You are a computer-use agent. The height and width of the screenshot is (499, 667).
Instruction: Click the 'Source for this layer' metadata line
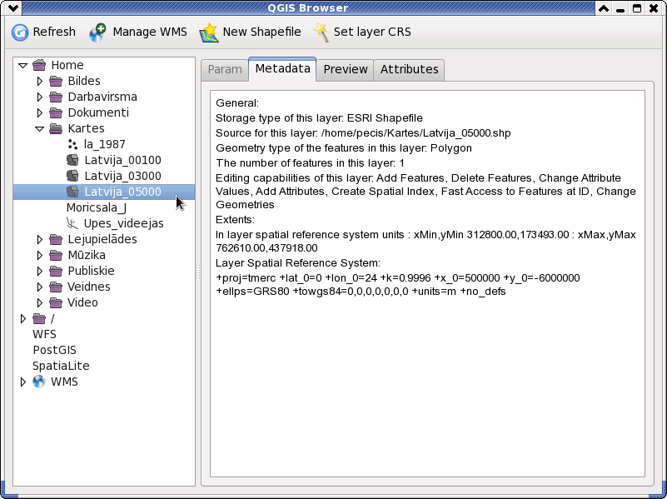click(363, 133)
